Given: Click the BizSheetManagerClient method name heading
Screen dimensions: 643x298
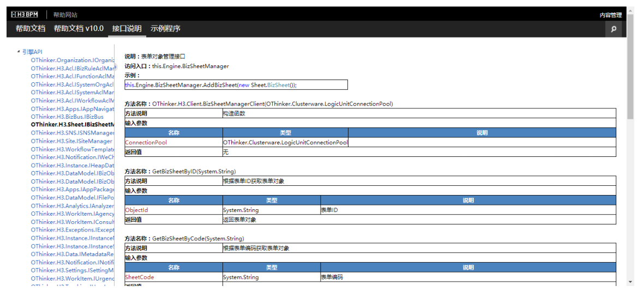Looking at the screenshot, I should tap(259, 104).
